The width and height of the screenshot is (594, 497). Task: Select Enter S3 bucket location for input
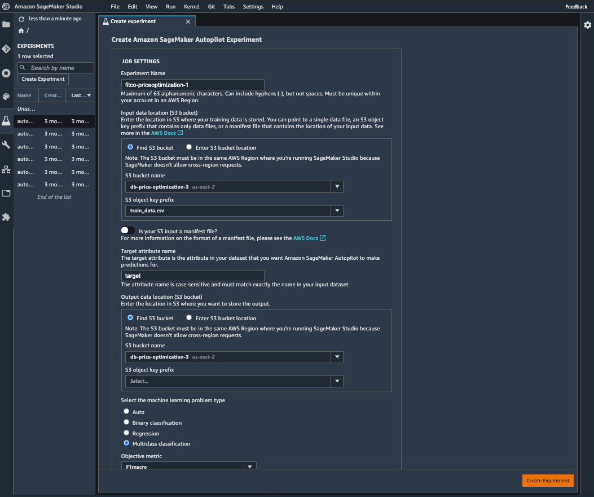point(189,147)
